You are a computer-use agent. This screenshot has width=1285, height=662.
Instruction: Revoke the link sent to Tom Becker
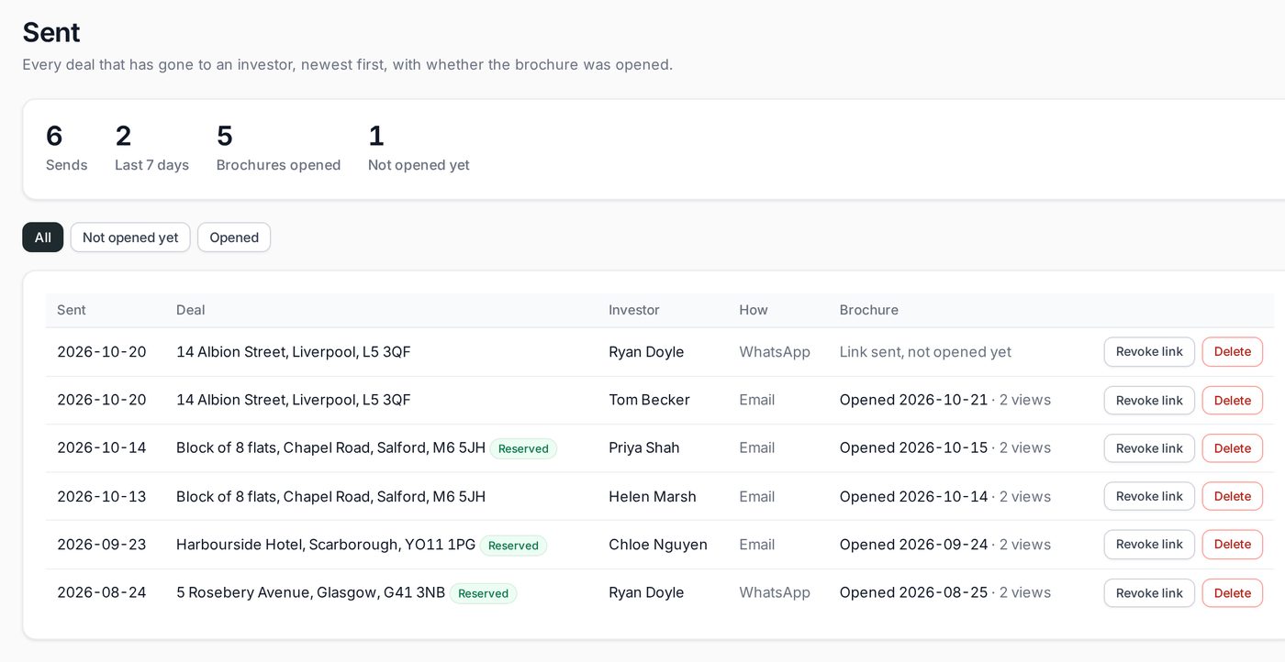click(x=1149, y=401)
